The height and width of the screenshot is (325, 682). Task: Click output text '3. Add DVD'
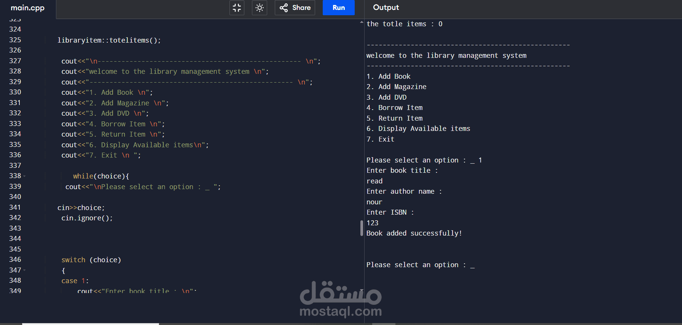pyautogui.click(x=387, y=97)
